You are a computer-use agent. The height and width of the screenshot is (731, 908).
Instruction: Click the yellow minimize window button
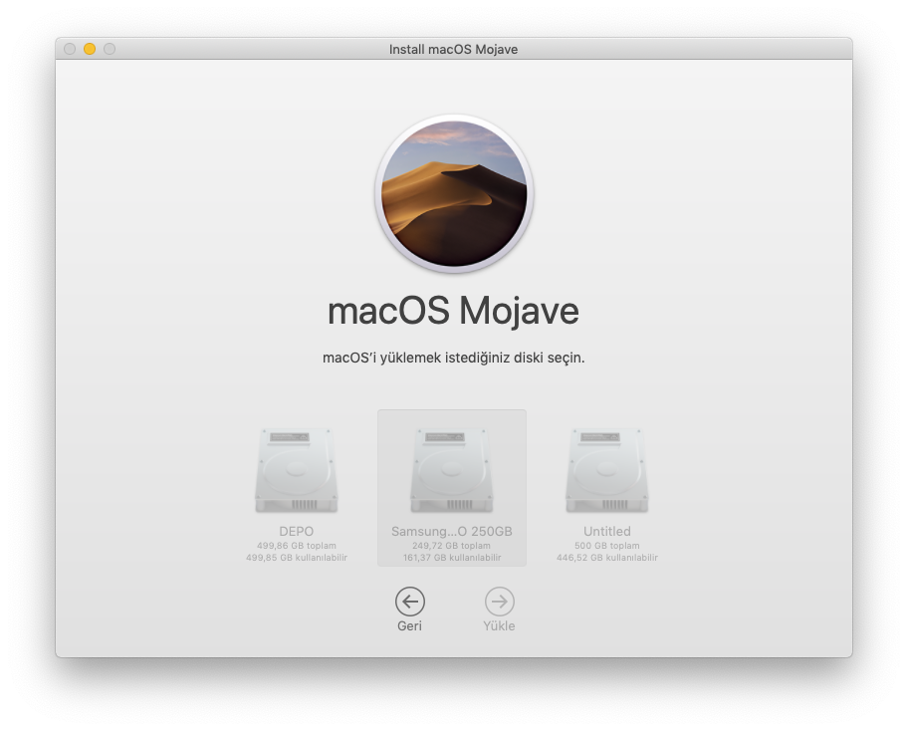[x=90, y=49]
